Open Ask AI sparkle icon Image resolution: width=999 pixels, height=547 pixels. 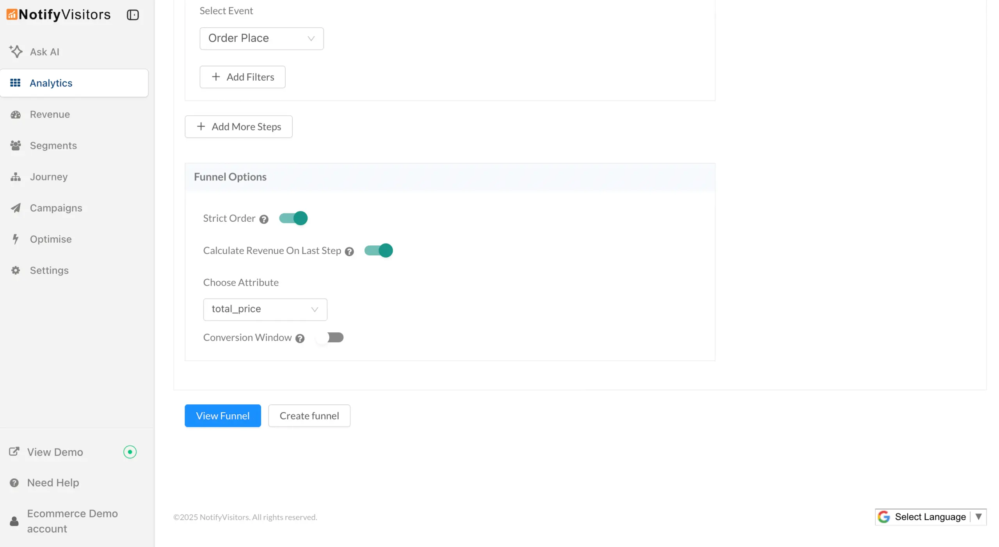16,51
